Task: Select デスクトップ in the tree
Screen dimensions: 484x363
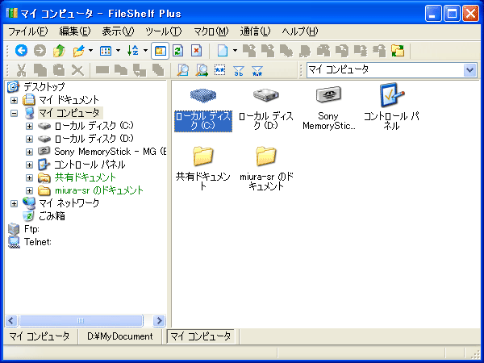Action: 44,87
